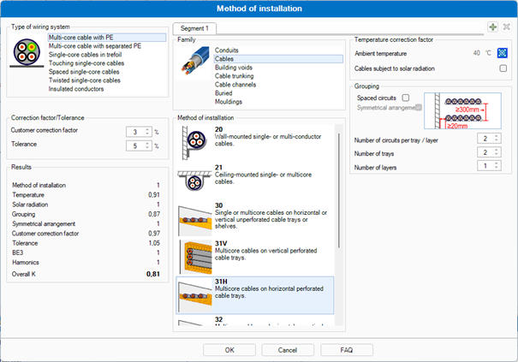Image resolution: width=518 pixels, height=362 pixels.
Task: Open the FAQ button
Action: [346, 349]
